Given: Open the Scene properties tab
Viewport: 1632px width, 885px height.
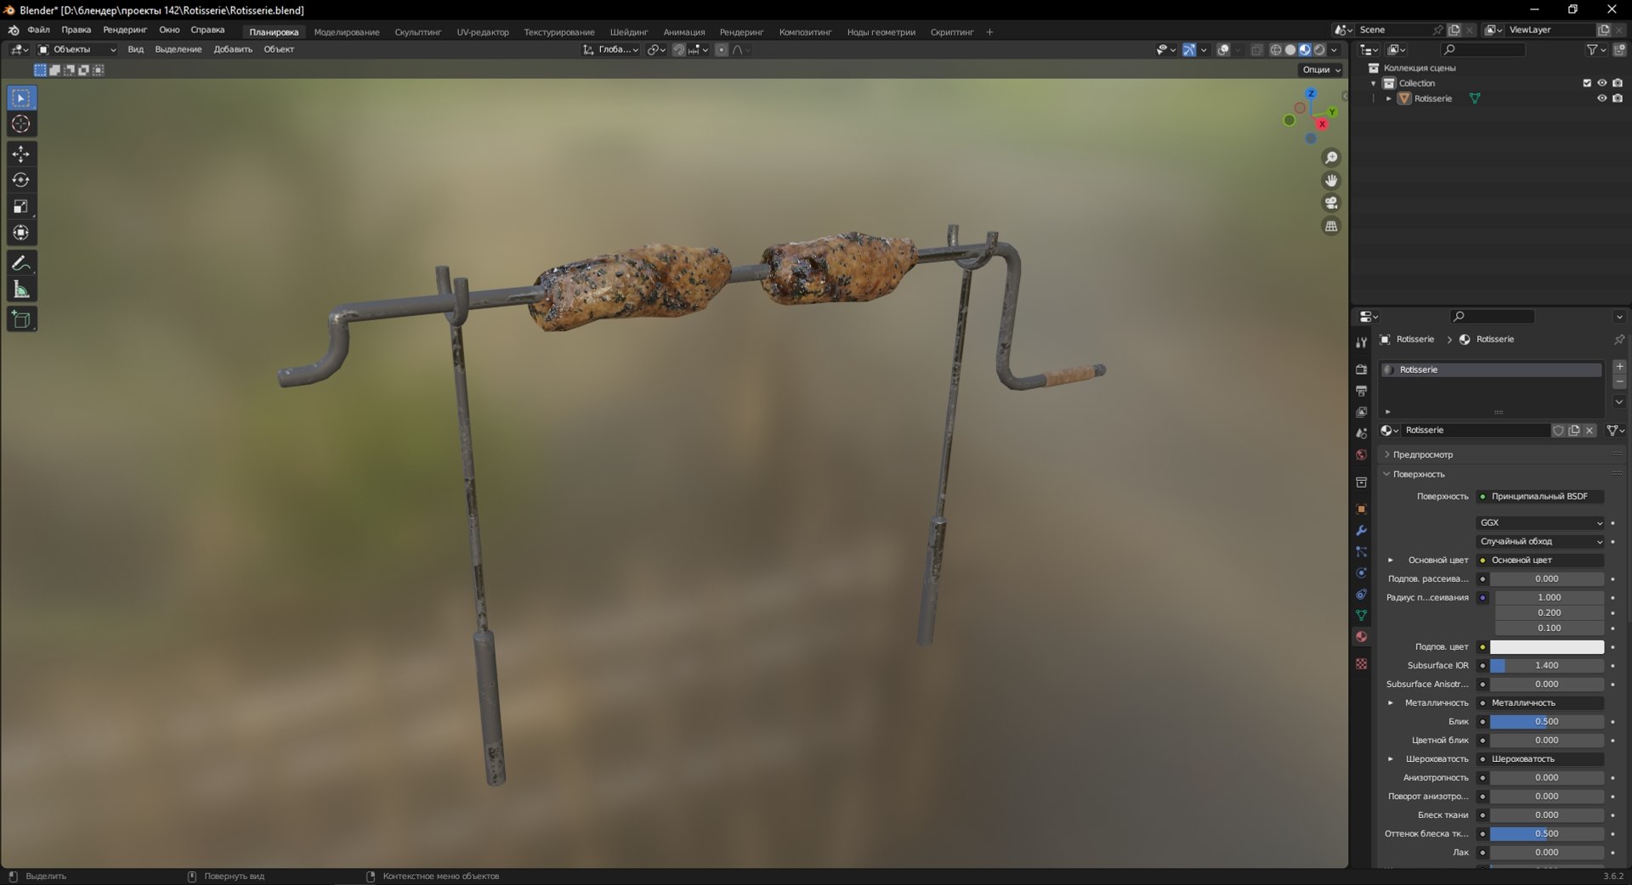Looking at the screenshot, I should point(1361,433).
